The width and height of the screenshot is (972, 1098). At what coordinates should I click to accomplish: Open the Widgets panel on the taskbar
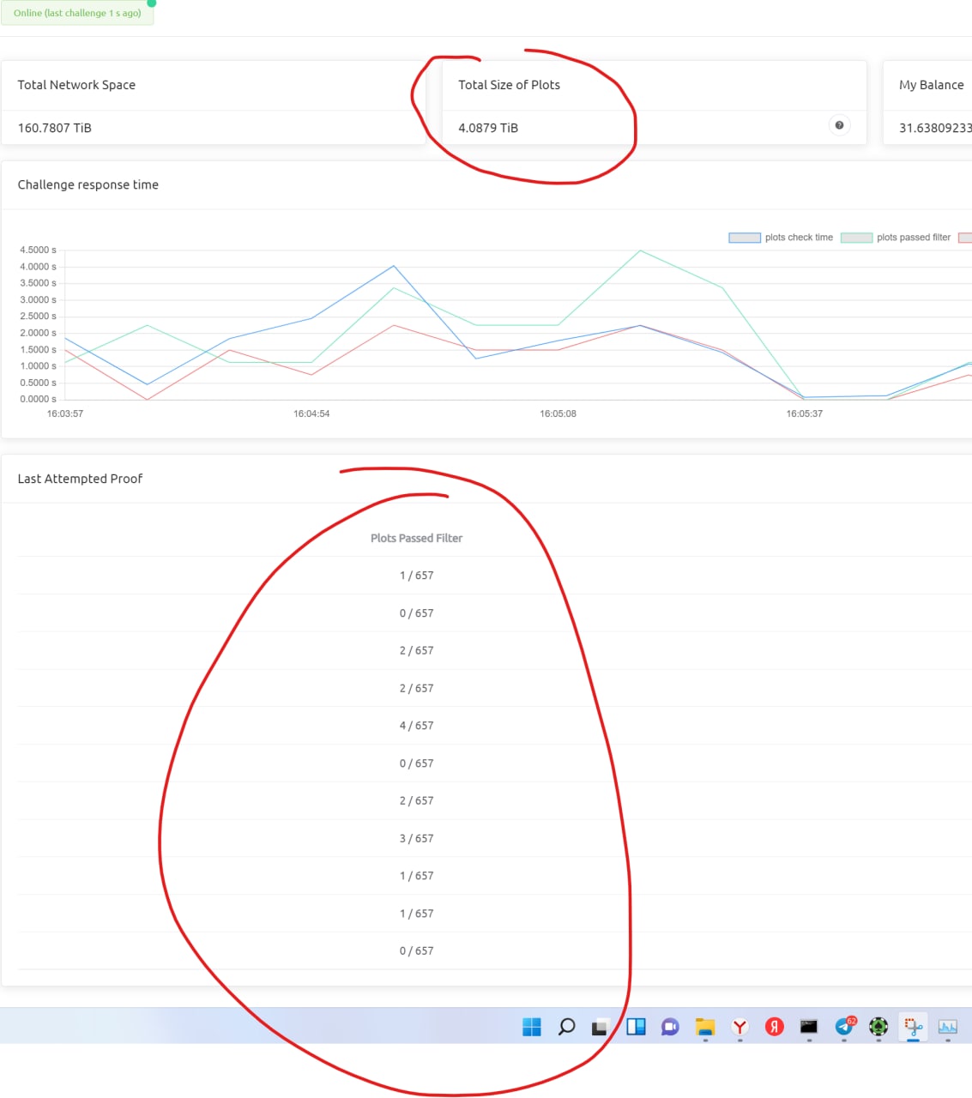click(636, 1027)
